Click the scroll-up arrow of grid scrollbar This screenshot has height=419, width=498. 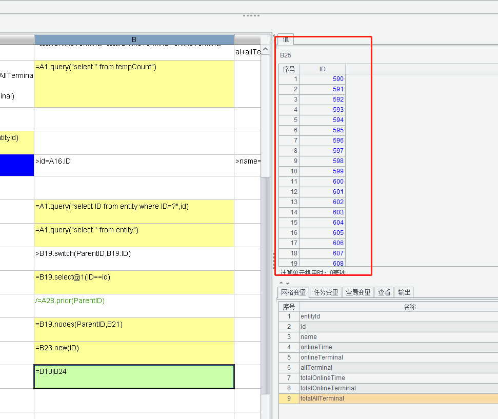click(266, 50)
